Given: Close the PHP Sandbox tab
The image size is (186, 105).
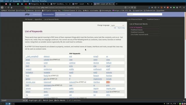Looking at the screenshot, I should 70,4.
